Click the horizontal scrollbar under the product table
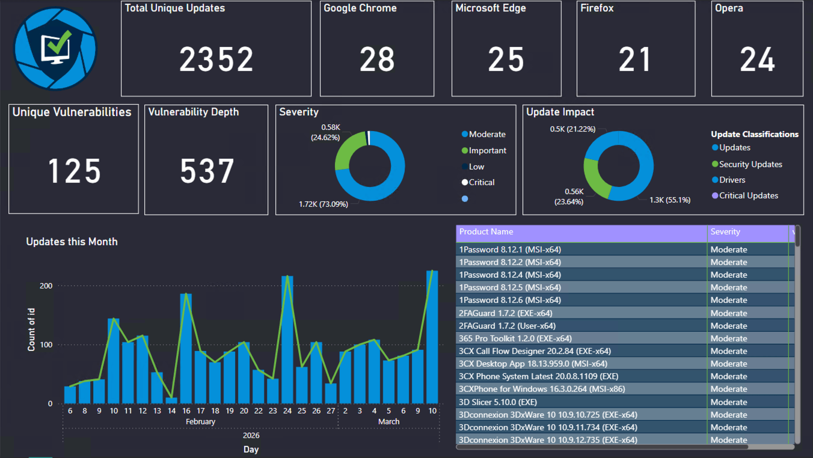Image resolution: width=813 pixels, height=458 pixels. [x=601, y=447]
